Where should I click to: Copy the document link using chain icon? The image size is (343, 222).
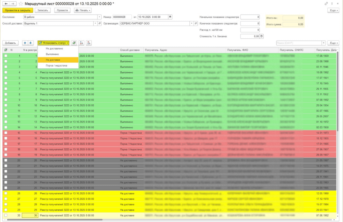(x=326, y=4)
